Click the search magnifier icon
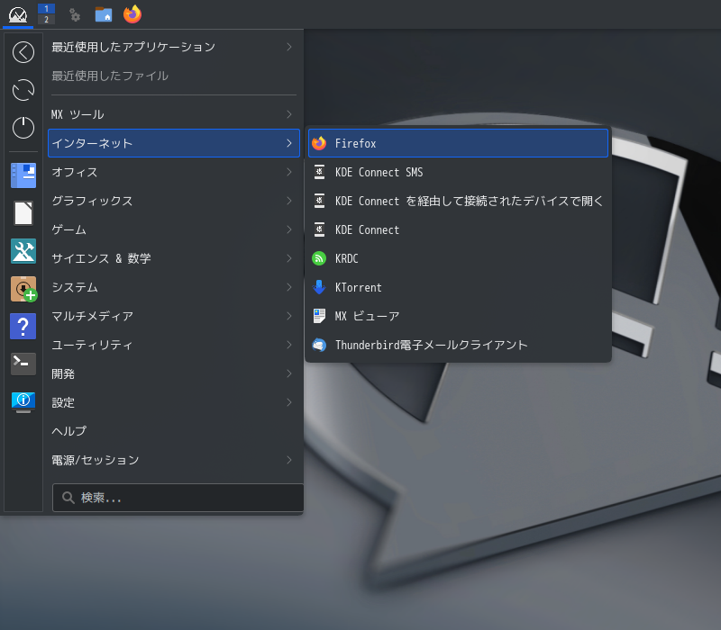 [x=68, y=498]
